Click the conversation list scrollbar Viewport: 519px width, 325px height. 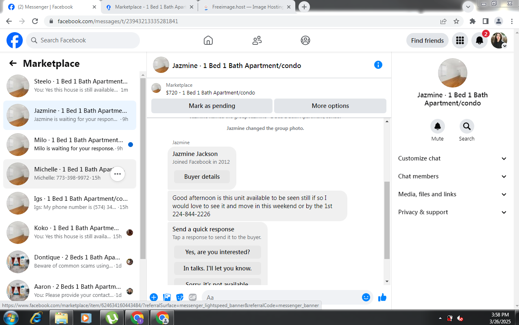pyautogui.click(x=143, y=168)
